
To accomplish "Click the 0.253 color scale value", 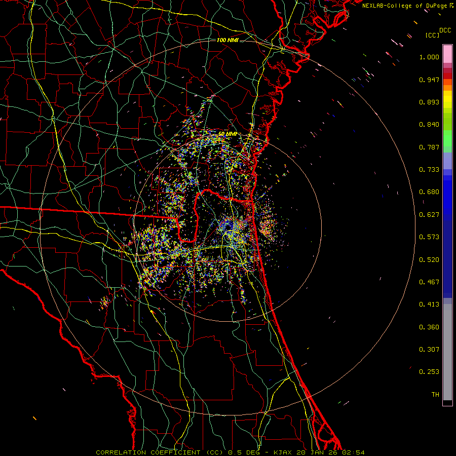I will [429, 372].
